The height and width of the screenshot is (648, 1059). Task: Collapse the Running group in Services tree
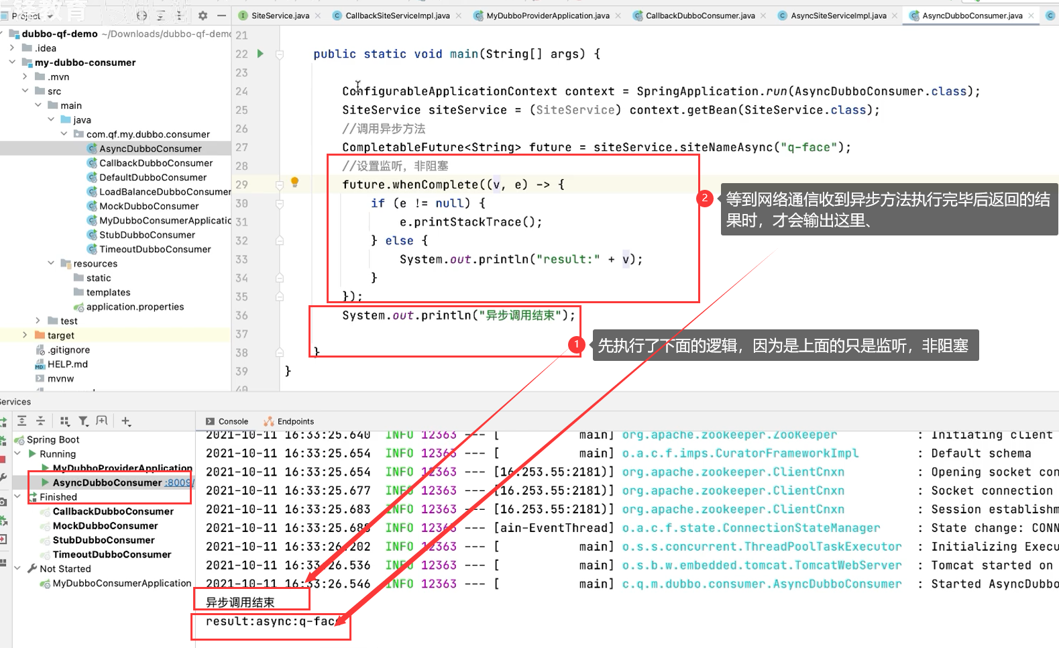[x=18, y=453]
